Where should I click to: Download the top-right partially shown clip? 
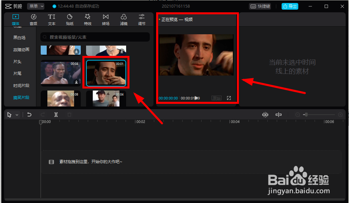[x=122, y=51]
